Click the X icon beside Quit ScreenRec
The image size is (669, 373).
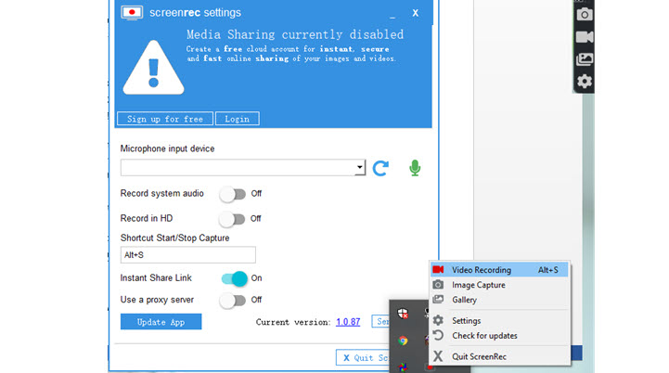click(x=438, y=356)
